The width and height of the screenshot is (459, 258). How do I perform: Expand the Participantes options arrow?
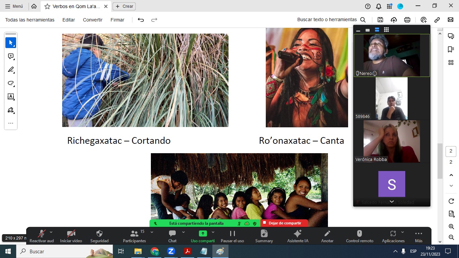tap(152, 232)
